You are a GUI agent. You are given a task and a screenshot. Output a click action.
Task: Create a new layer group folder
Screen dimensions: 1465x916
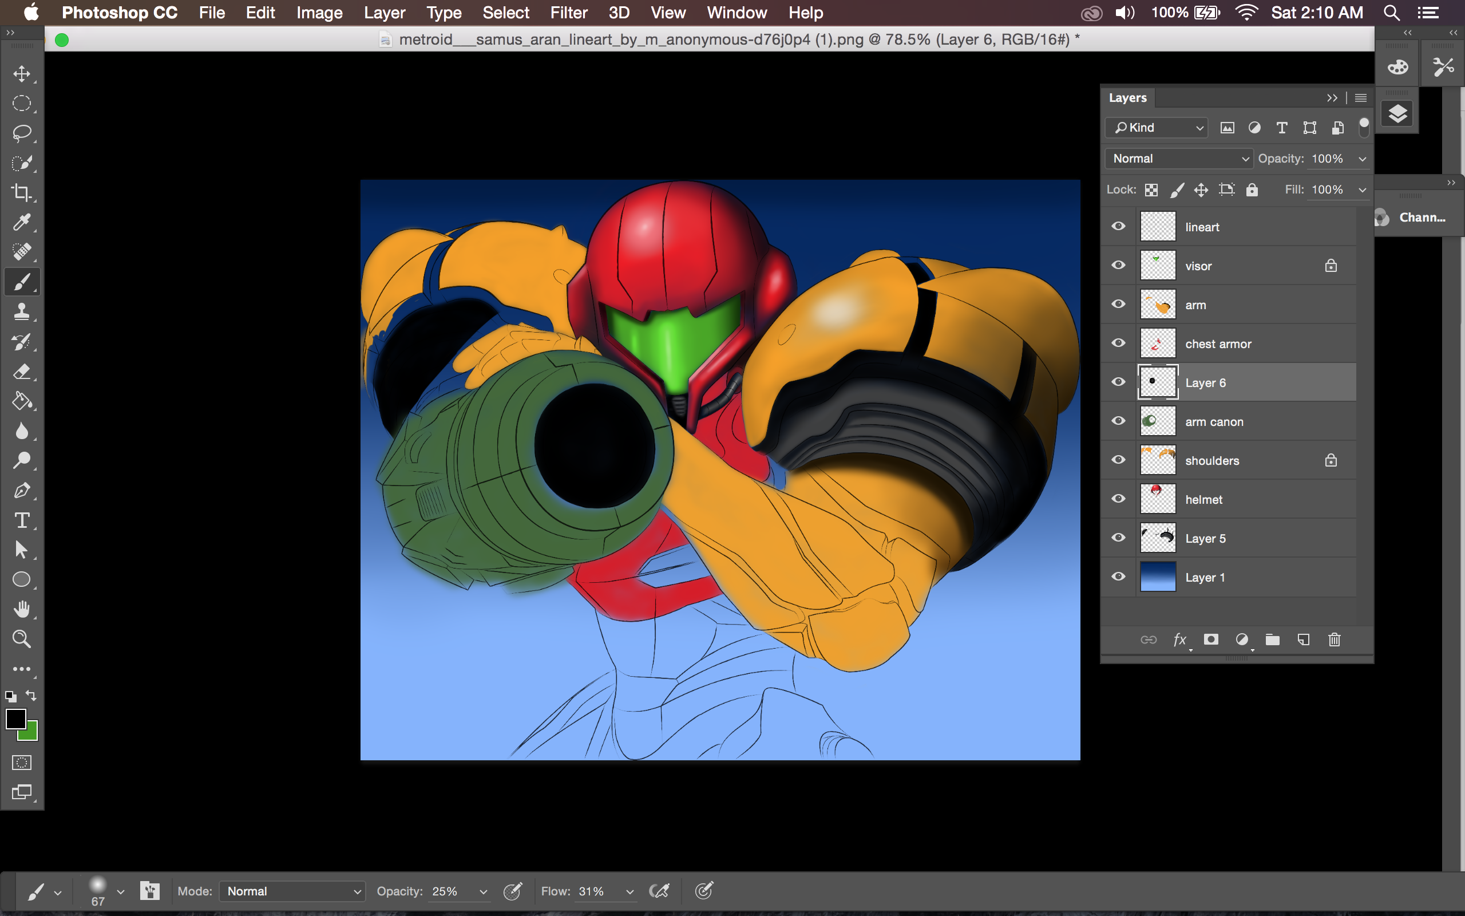click(x=1273, y=639)
